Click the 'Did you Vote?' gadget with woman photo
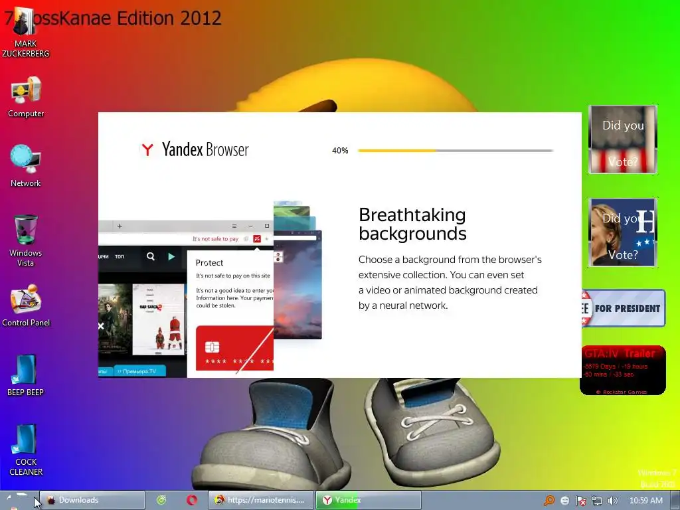Screen dimensions: 680x510 coord(623,232)
